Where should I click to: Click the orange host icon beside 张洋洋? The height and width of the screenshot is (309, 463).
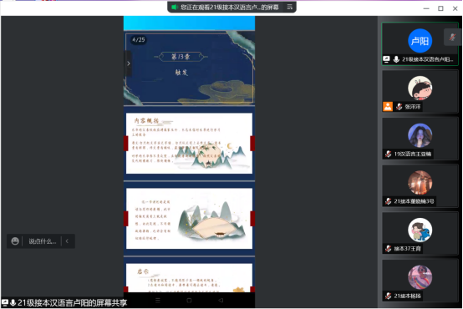(388, 107)
